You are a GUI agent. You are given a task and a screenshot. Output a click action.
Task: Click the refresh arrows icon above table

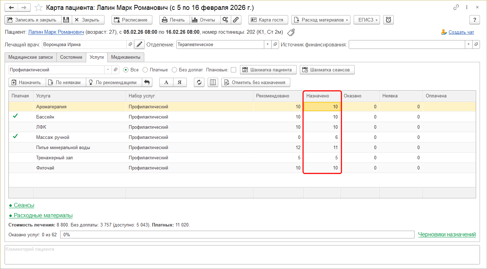(199, 82)
